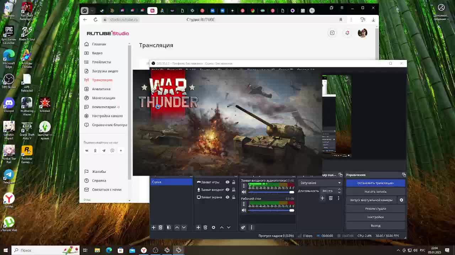Expand the browser tab list dropdown

92,11
